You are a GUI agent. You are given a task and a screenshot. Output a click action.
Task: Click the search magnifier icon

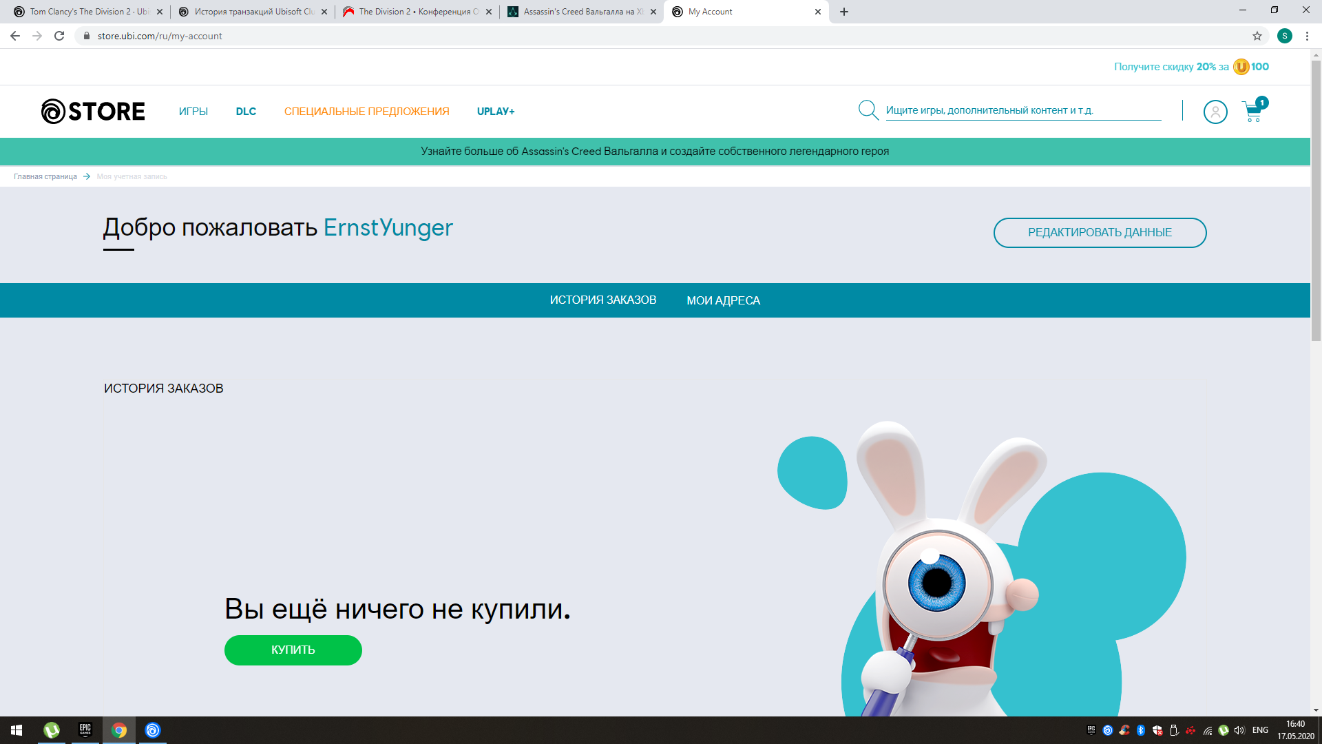[868, 110]
